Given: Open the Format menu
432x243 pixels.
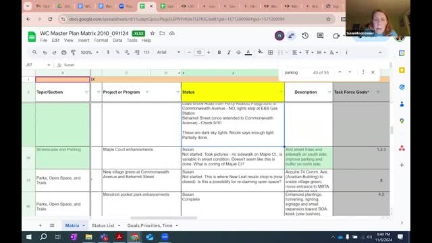Looking at the screenshot, I should pos(101,40).
